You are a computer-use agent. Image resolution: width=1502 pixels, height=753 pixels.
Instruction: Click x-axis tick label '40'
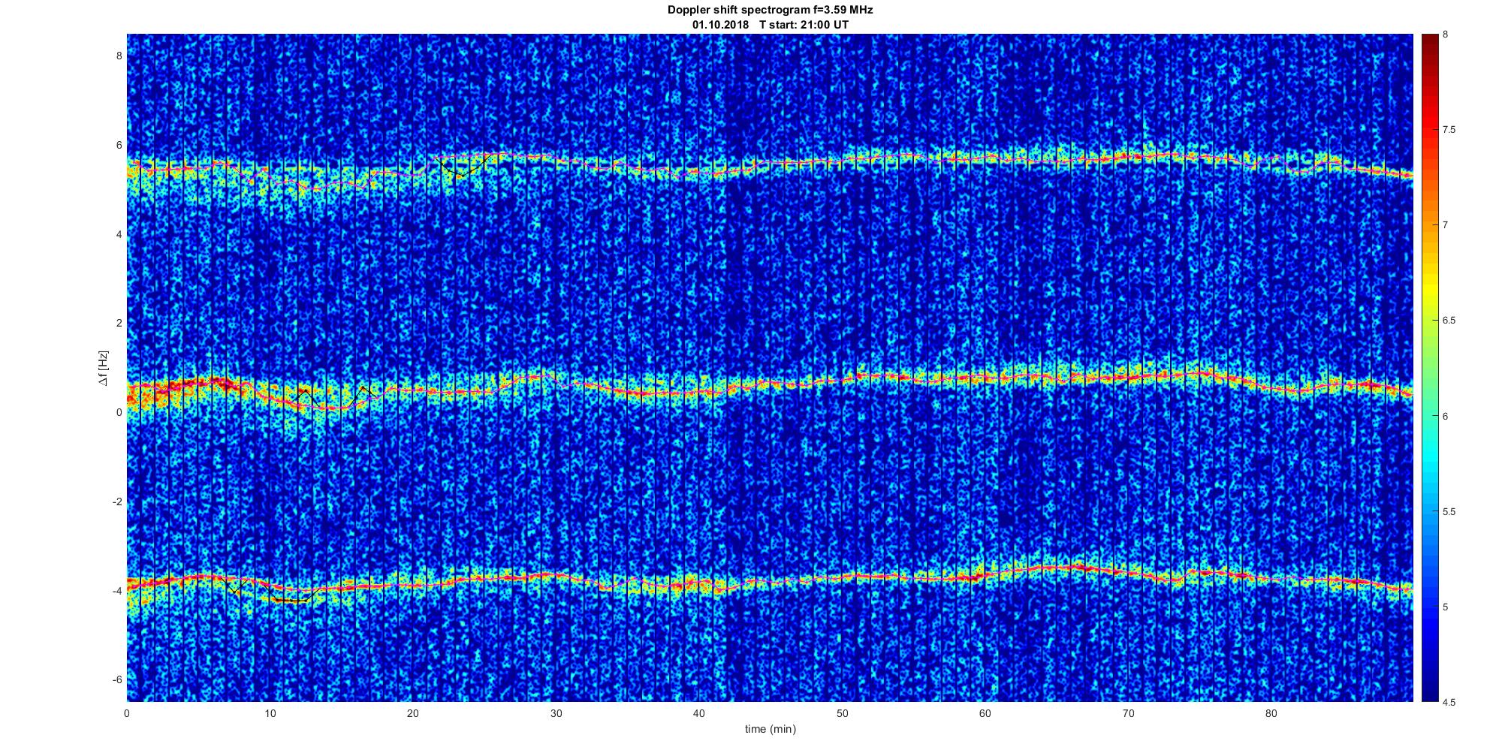point(698,713)
